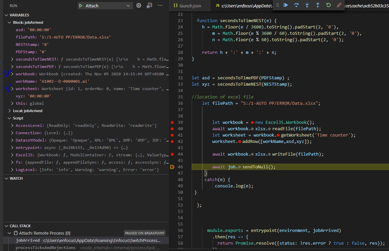Click the Step Into debug icon
This screenshot has width=389, height=251.
click(307, 5)
